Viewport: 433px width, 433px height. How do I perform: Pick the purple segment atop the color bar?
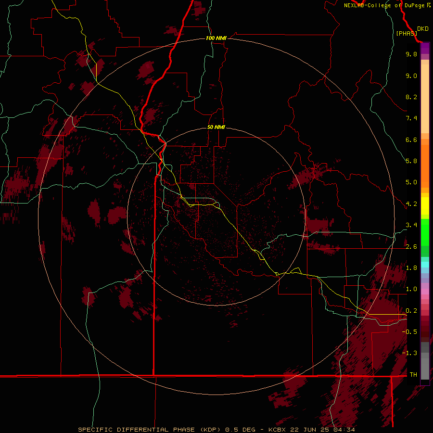(425, 48)
